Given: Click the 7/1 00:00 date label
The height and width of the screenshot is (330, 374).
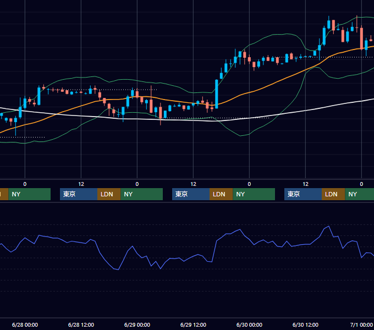Looking at the screenshot, I should coord(361,324).
